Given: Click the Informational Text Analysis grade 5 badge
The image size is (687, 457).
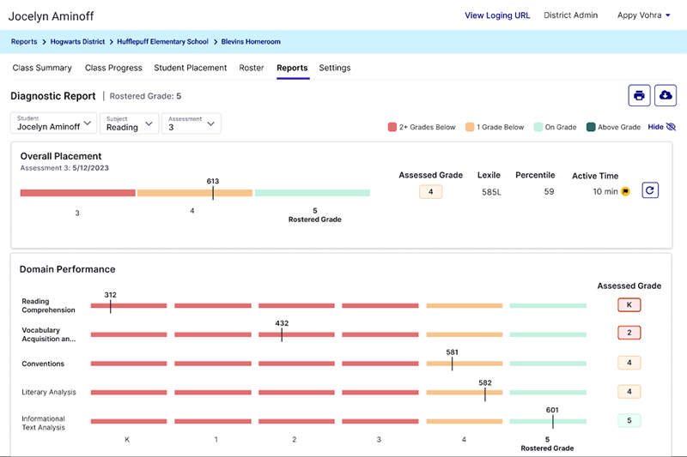Looking at the screenshot, I should 629,421.
